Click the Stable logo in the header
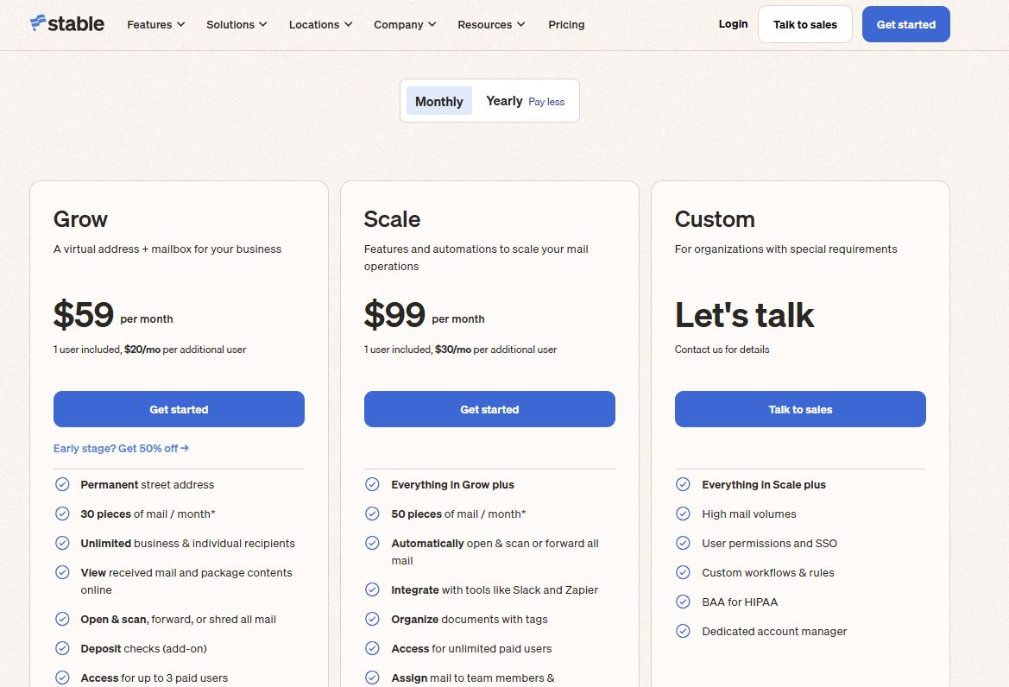The height and width of the screenshot is (687, 1009). (x=67, y=24)
